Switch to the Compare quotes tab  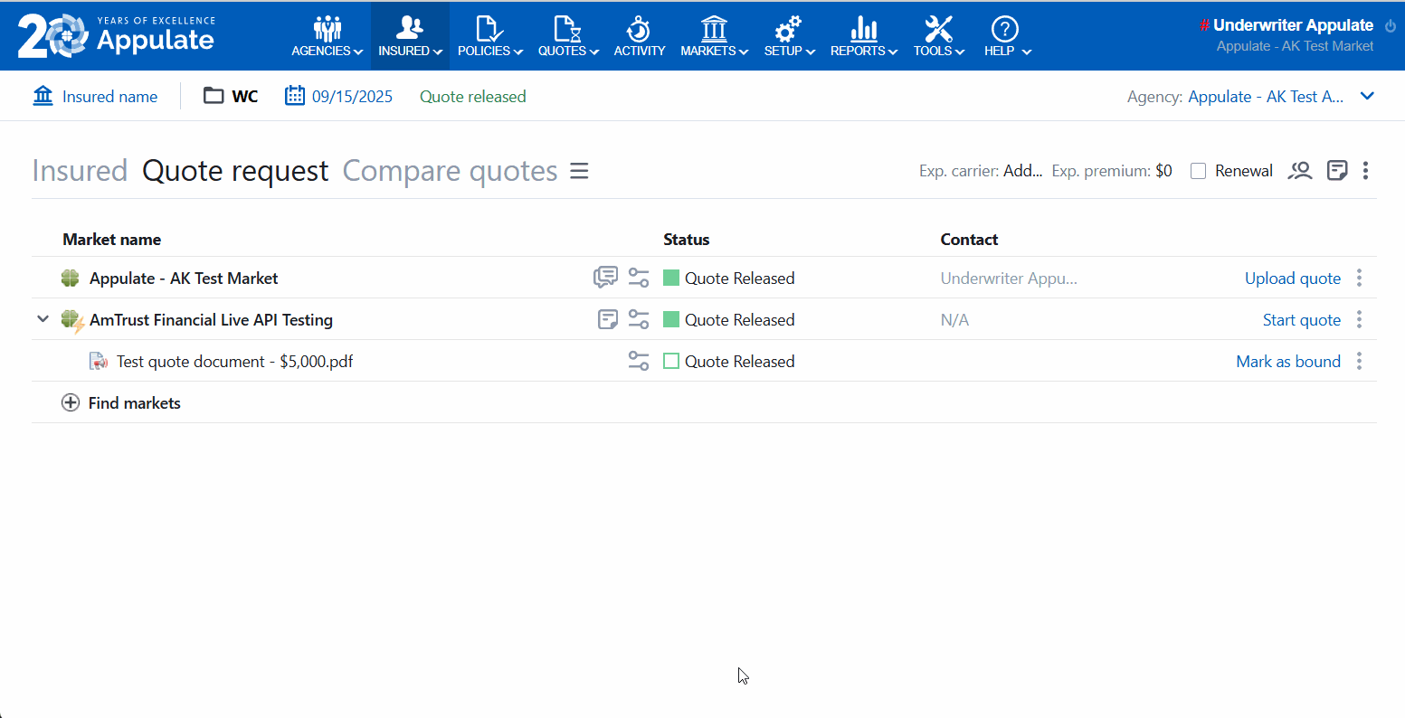click(x=450, y=171)
